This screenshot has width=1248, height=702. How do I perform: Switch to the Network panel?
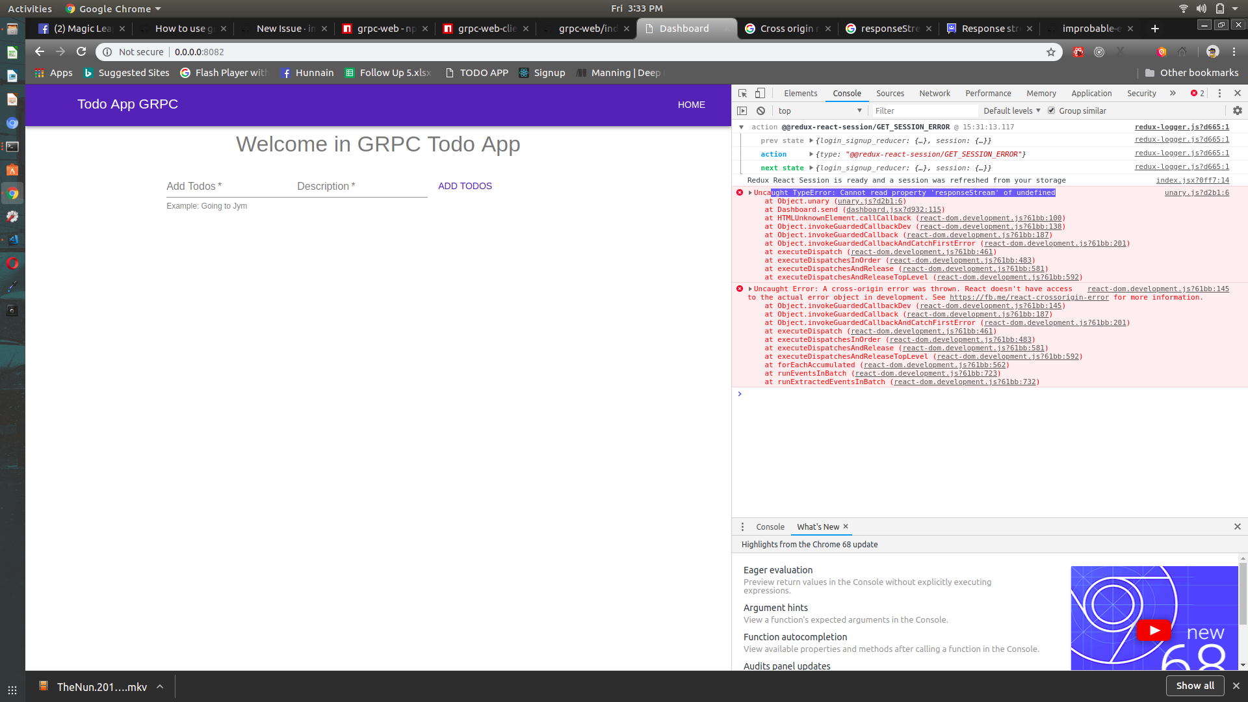tap(934, 93)
